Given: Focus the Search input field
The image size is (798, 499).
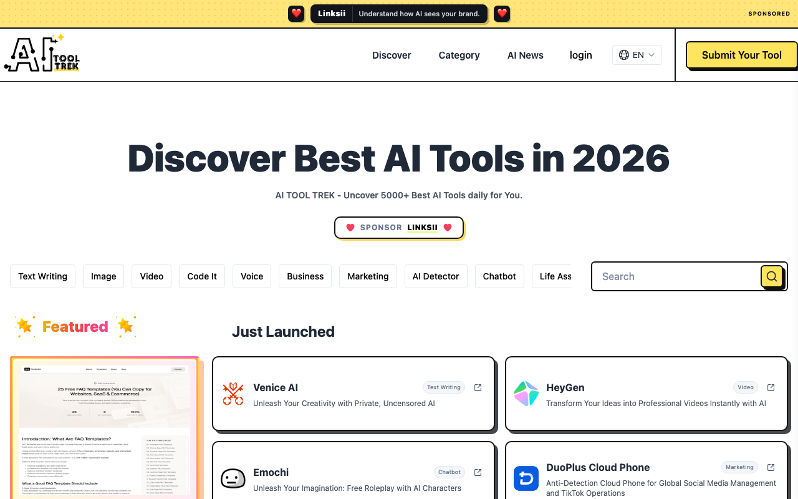Looking at the screenshot, I should point(676,276).
